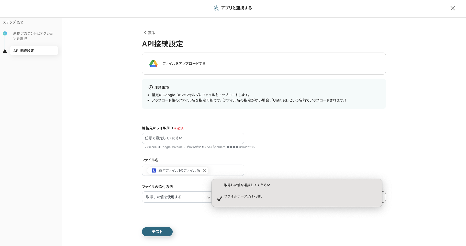Click the 注意事項 info icon

[x=151, y=87]
